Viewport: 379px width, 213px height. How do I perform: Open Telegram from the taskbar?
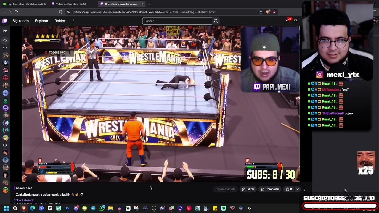[x=93, y=208]
